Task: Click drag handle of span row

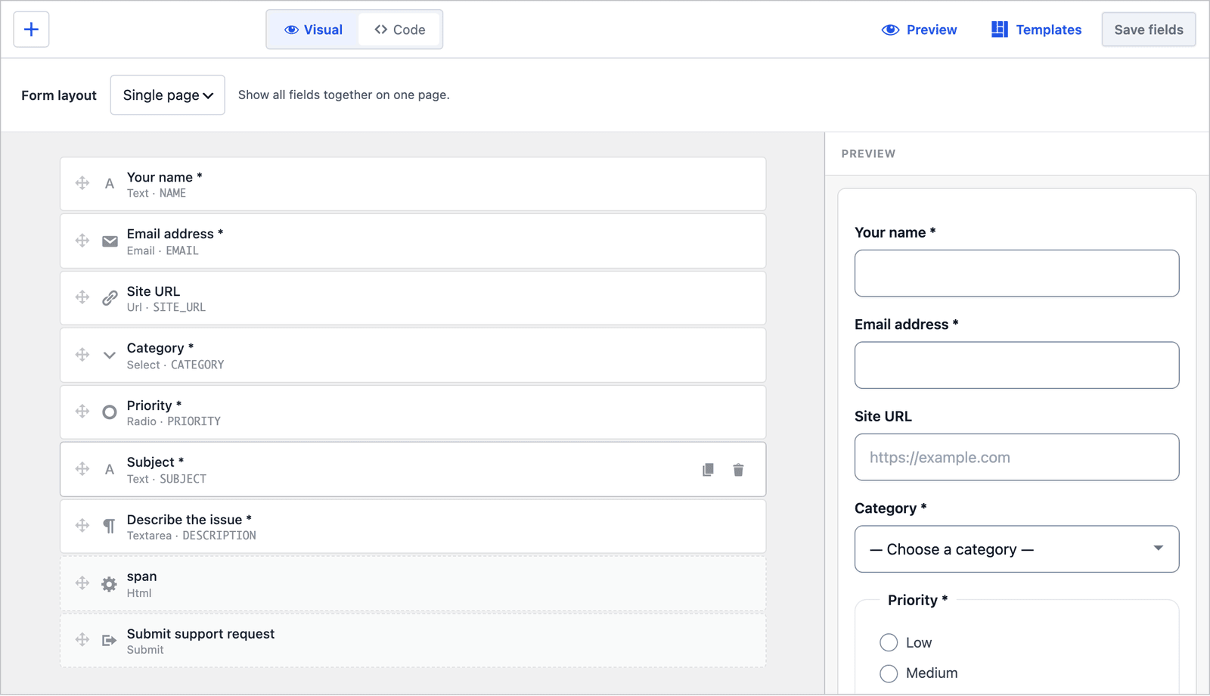Action: coord(82,583)
